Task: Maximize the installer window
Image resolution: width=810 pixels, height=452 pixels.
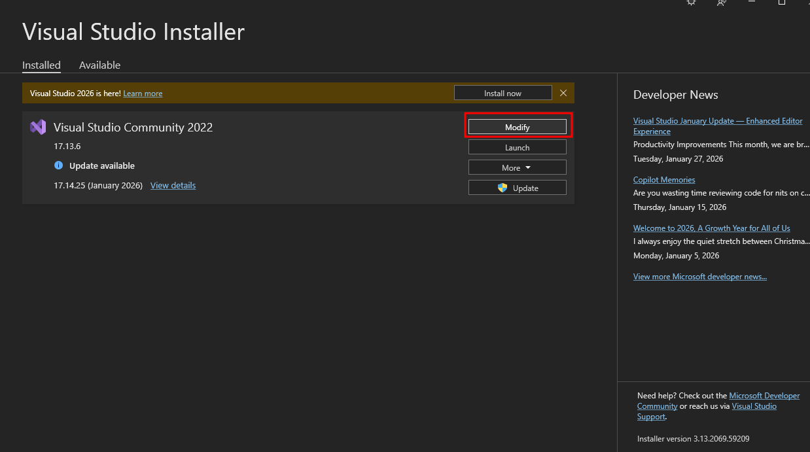Action: [781, 3]
